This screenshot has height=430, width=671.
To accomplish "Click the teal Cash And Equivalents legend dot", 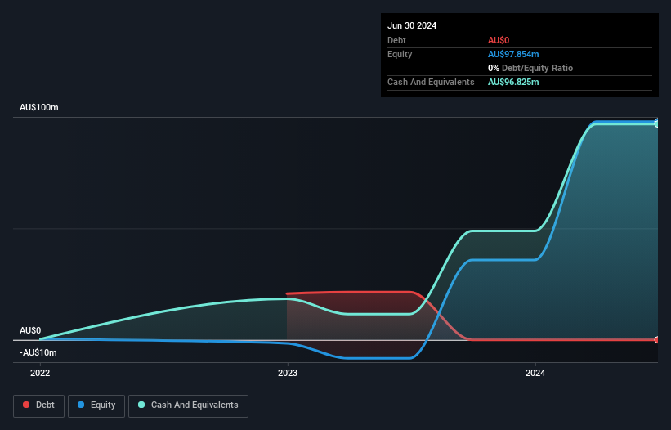I will click(x=141, y=405).
